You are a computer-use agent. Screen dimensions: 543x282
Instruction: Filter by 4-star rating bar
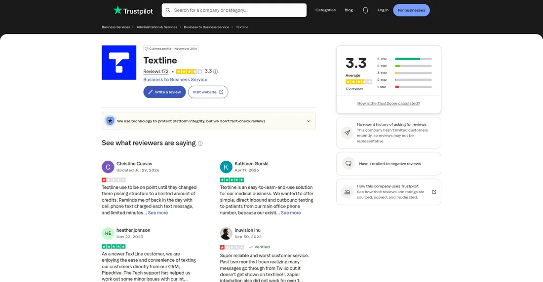click(404, 66)
